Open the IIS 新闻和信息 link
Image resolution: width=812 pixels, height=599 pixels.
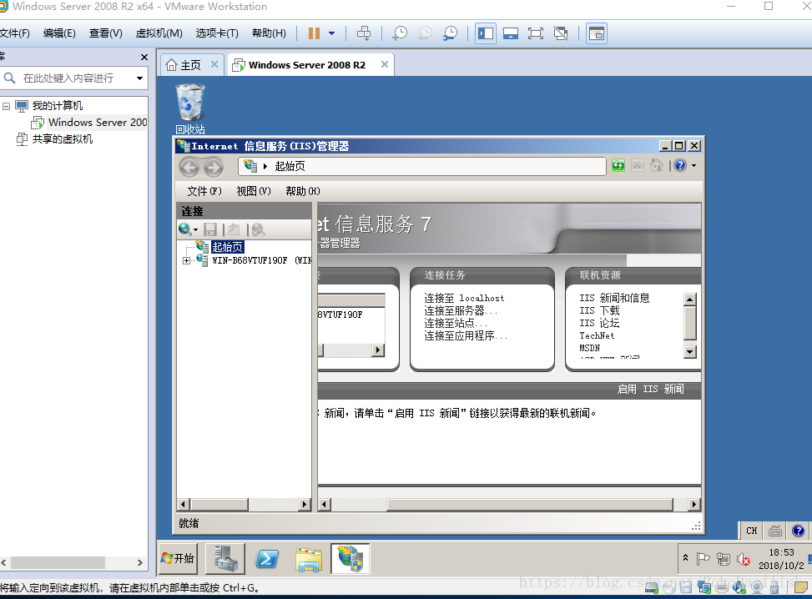(x=614, y=298)
